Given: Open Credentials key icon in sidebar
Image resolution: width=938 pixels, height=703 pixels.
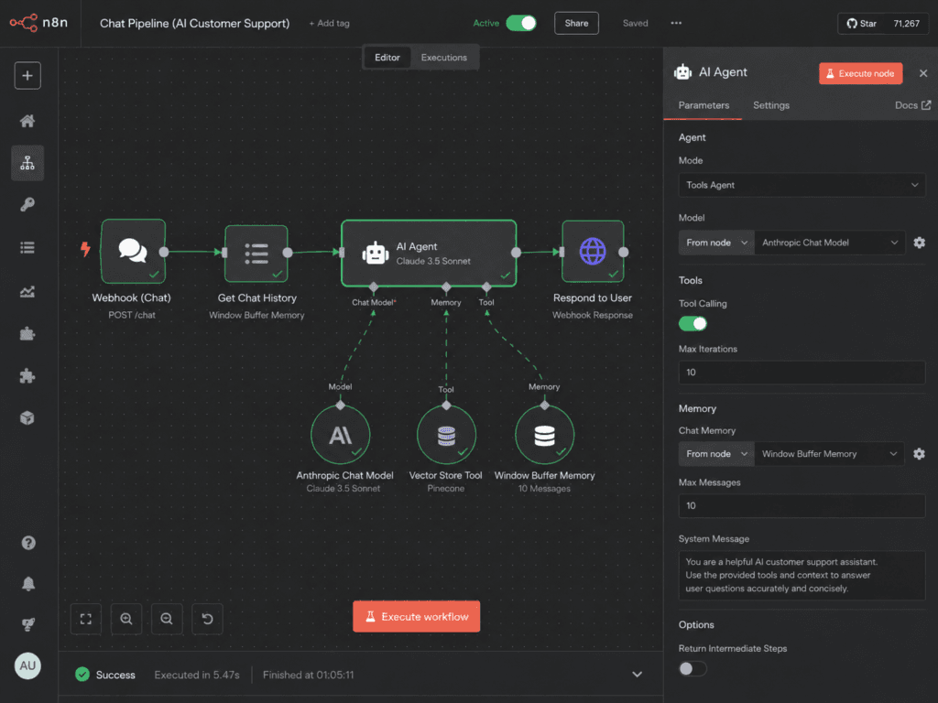Looking at the screenshot, I should pyautogui.click(x=27, y=205).
